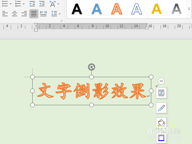The image size is (192, 144).
Task: Click the character scaling A icon
Action: pos(53,4)
